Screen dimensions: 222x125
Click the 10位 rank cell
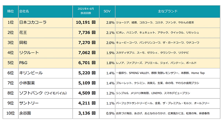[x=10, y=113]
